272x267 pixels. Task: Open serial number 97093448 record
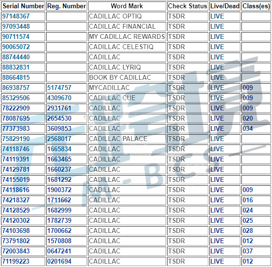(x=16, y=27)
